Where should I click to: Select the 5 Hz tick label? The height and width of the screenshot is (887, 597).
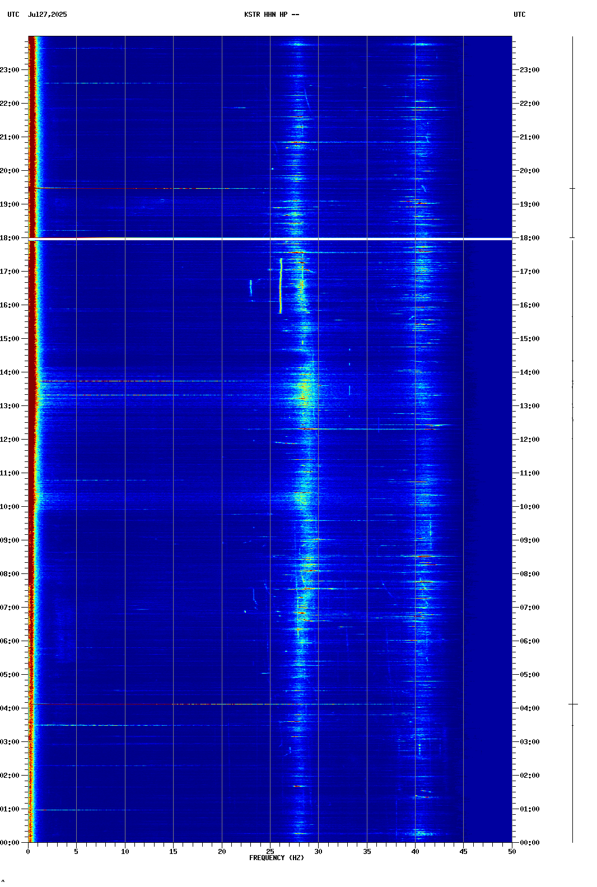(x=76, y=852)
